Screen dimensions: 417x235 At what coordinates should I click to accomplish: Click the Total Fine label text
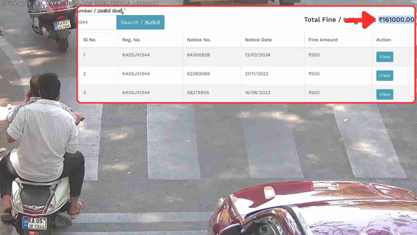320,20
